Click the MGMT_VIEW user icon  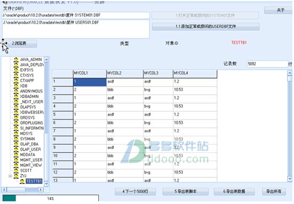(x=16, y=165)
